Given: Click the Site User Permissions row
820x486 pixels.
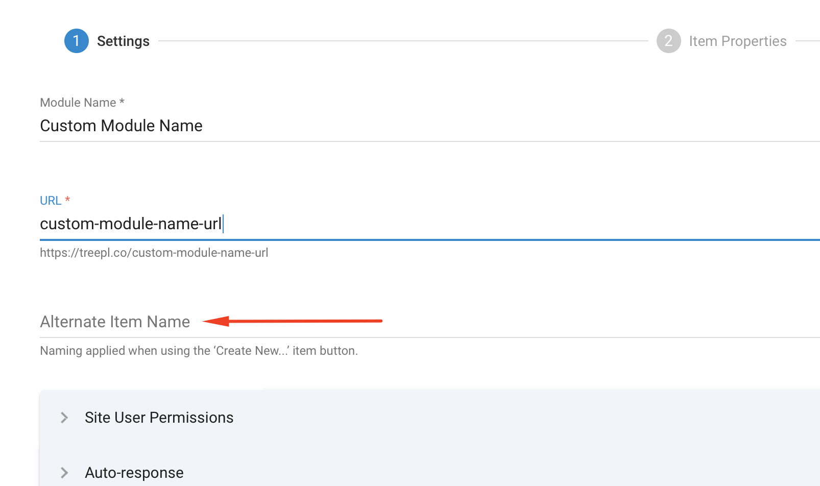Looking at the screenshot, I should (159, 418).
